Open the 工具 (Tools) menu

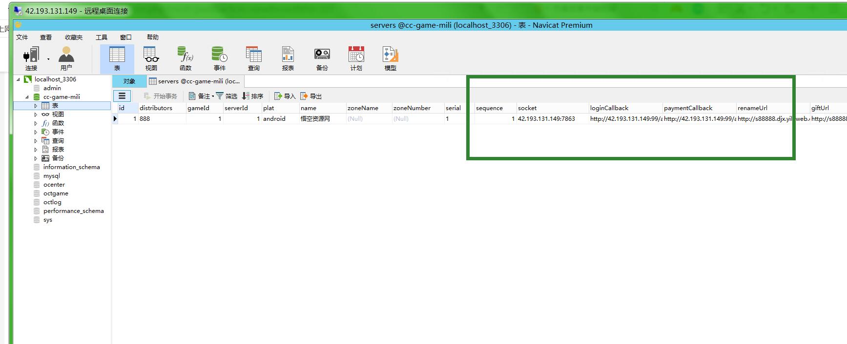101,37
